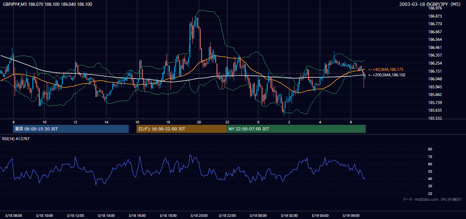Click hour 6 on the chart time axis

(x=351, y=122)
